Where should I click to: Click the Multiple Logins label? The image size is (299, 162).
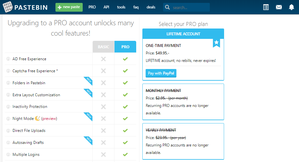coord(26,154)
